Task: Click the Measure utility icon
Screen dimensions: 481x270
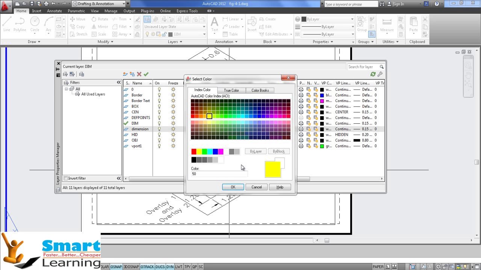Action: [x=387, y=25]
